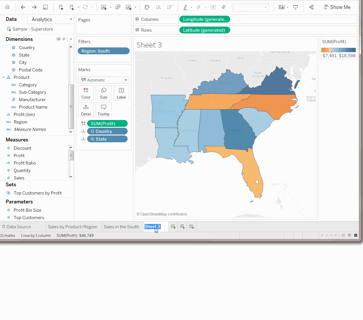Click the new dashboard icon

tap(182, 227)
